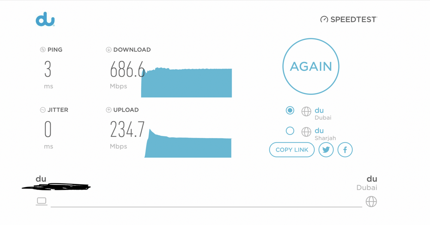Share result via Twitter icon
The height and width of the screenshot is (225, 430).
click(x=326, y=150)
